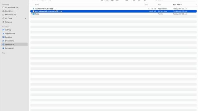Click the Folder kind cell

[161, 14]
